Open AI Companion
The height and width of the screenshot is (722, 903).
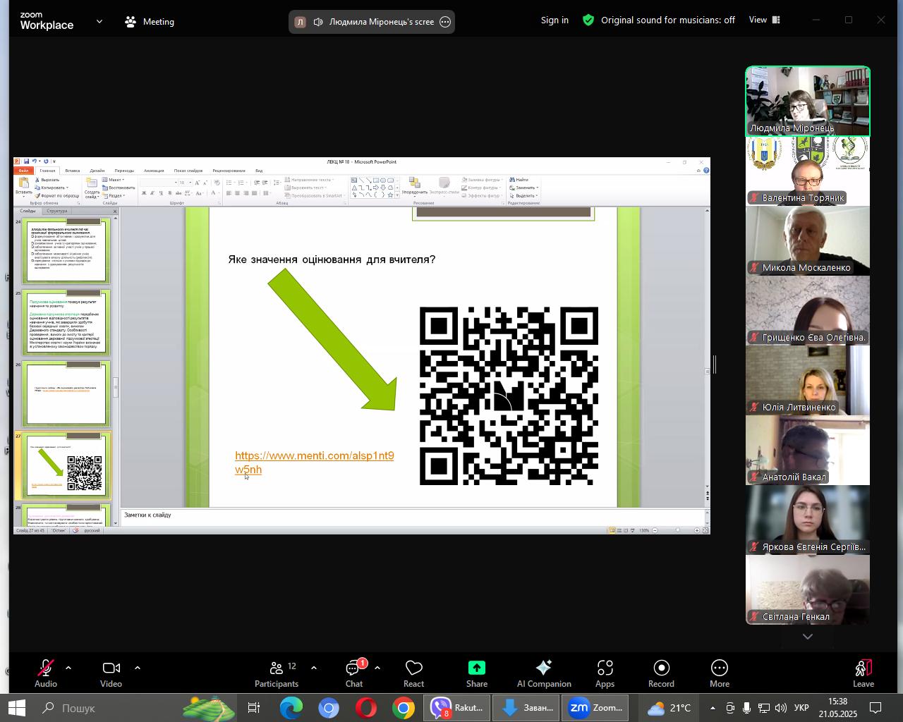pyautogui.click(x=544, y=673)
